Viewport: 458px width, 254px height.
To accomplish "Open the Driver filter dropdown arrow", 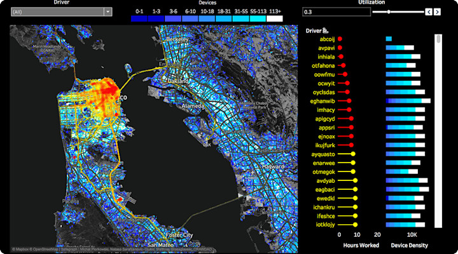I will pos(108,12).
